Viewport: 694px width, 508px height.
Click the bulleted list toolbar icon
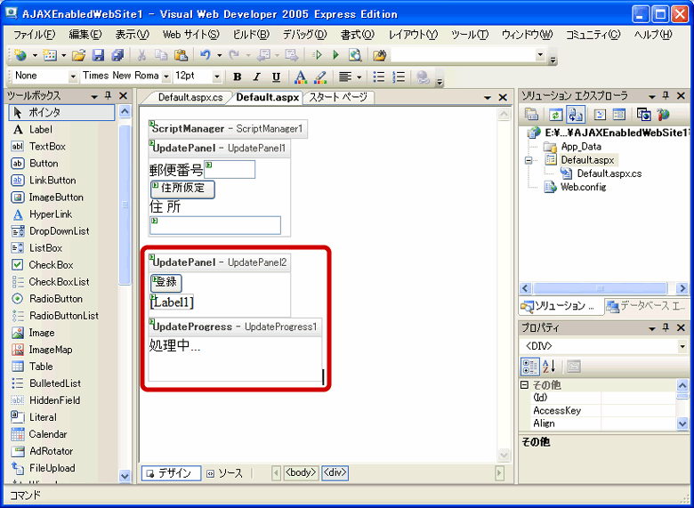click(x=379, y=77)
